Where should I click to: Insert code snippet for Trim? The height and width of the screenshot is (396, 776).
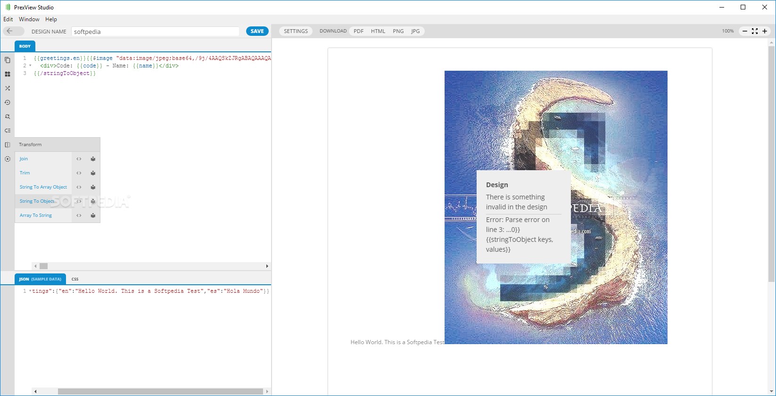click(79, 173)
